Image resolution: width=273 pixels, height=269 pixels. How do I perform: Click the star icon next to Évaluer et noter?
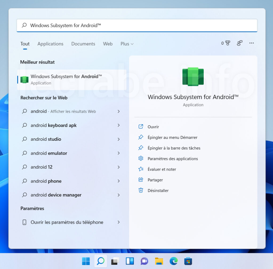(x=141, y=169)
